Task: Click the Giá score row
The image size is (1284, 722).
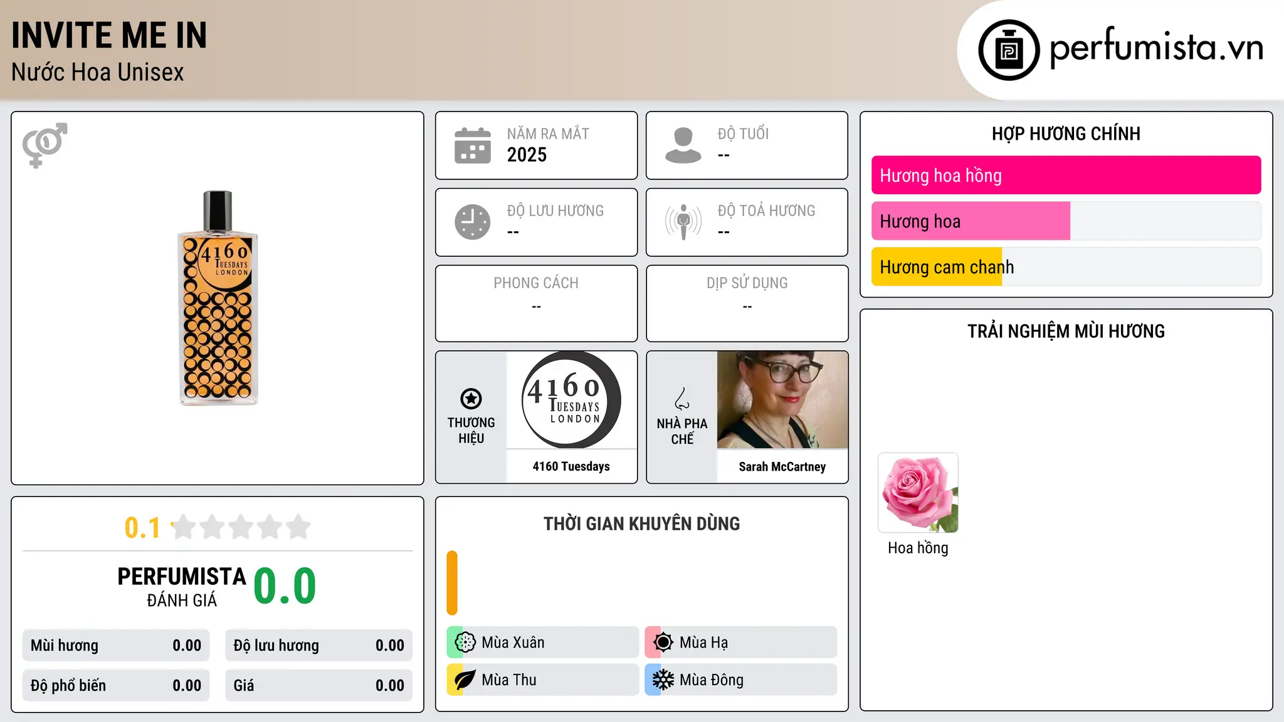Action: (x=318, y=686)
